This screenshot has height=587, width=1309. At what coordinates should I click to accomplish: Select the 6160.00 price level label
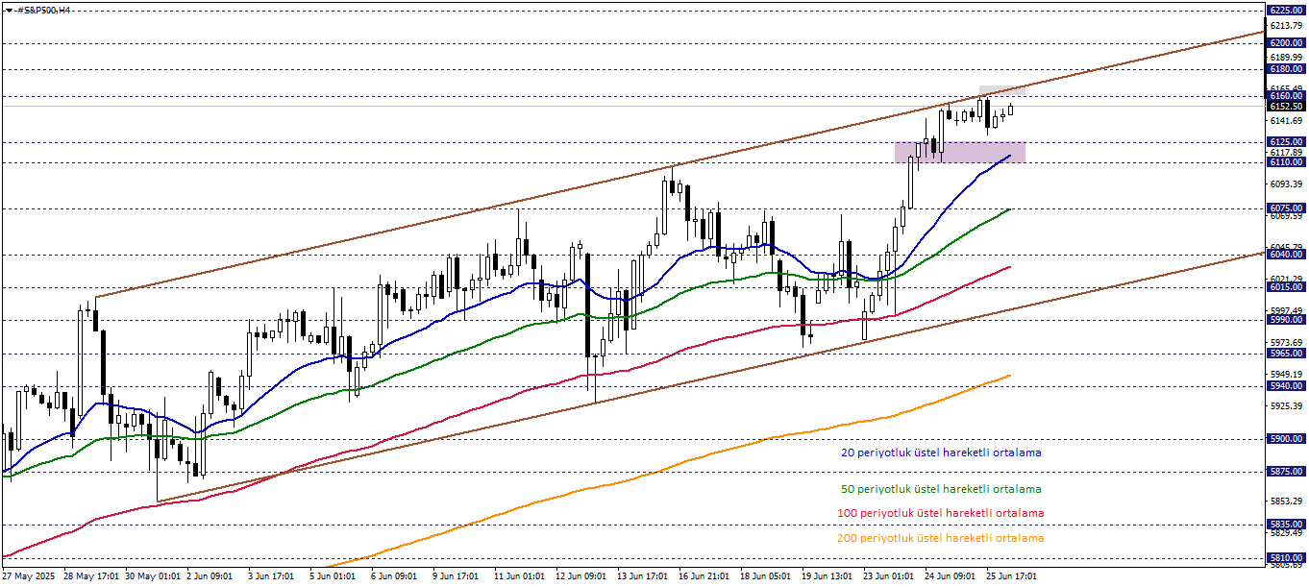tap(1286, 96)
